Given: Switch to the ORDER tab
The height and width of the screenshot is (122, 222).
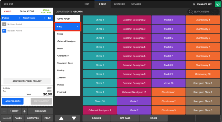Looking at the screenshot, I should [x=102, y=4].
